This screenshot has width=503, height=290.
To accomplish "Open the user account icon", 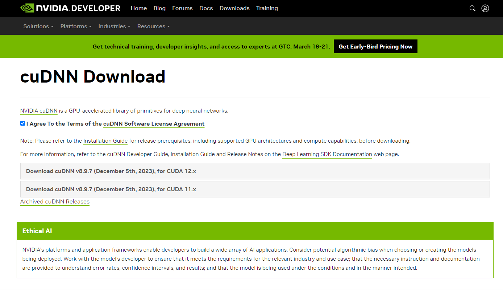I will pyautogui.click(x=485, y=8).
